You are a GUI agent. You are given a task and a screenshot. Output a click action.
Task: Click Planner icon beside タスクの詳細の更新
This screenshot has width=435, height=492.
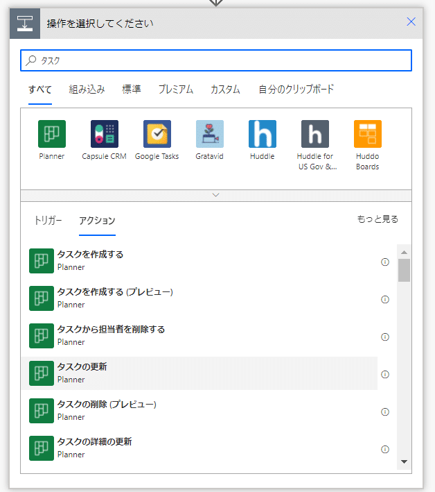[x=42, y=448]
